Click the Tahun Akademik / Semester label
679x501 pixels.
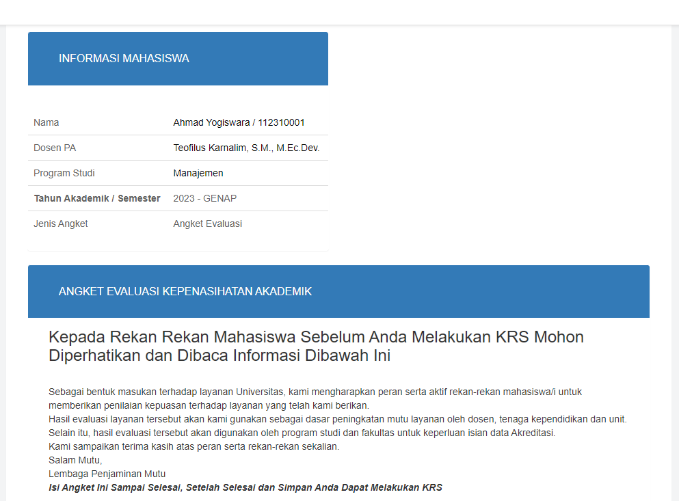coord(97,198)
